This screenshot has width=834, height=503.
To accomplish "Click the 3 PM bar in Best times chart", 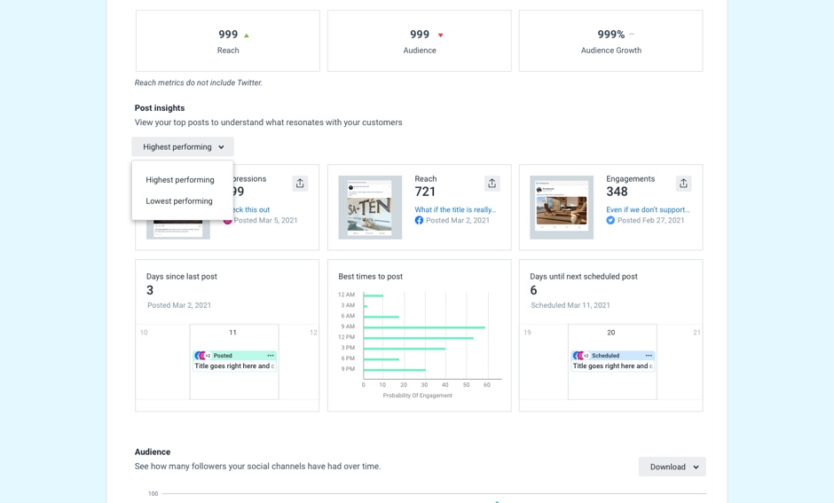I will pyautogui.click(x=405, y=349).
